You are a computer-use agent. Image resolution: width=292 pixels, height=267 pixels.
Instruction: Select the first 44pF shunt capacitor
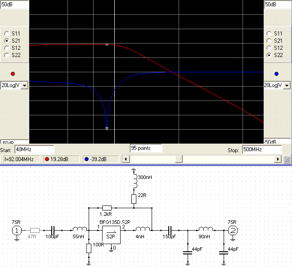(188, 253)
